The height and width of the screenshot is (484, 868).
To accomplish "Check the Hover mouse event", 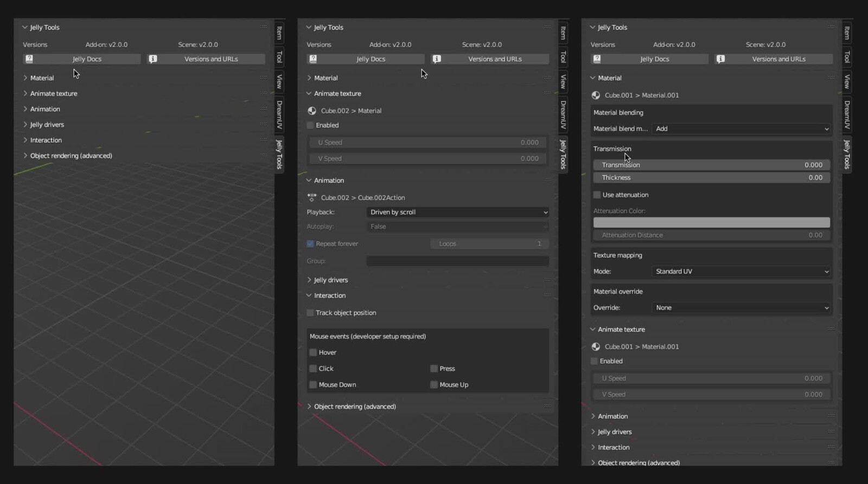I will click(313, 352).
